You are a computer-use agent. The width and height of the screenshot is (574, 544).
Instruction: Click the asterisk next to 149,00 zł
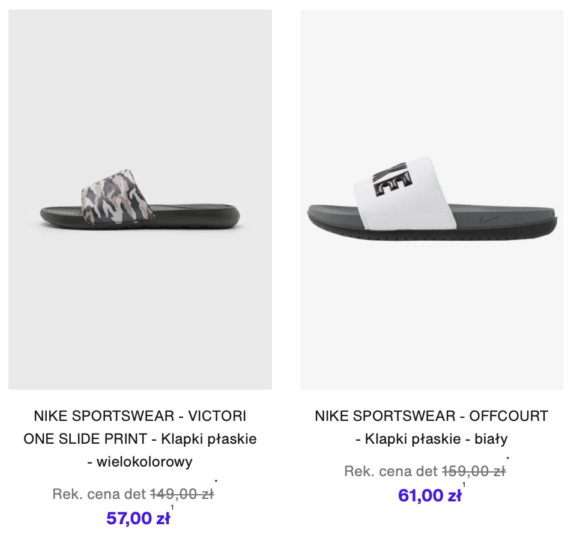click(216, 482)
